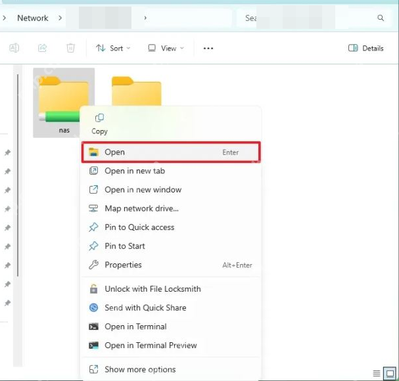
Task: Select the second shared folder icon
Action: (136, 91)
